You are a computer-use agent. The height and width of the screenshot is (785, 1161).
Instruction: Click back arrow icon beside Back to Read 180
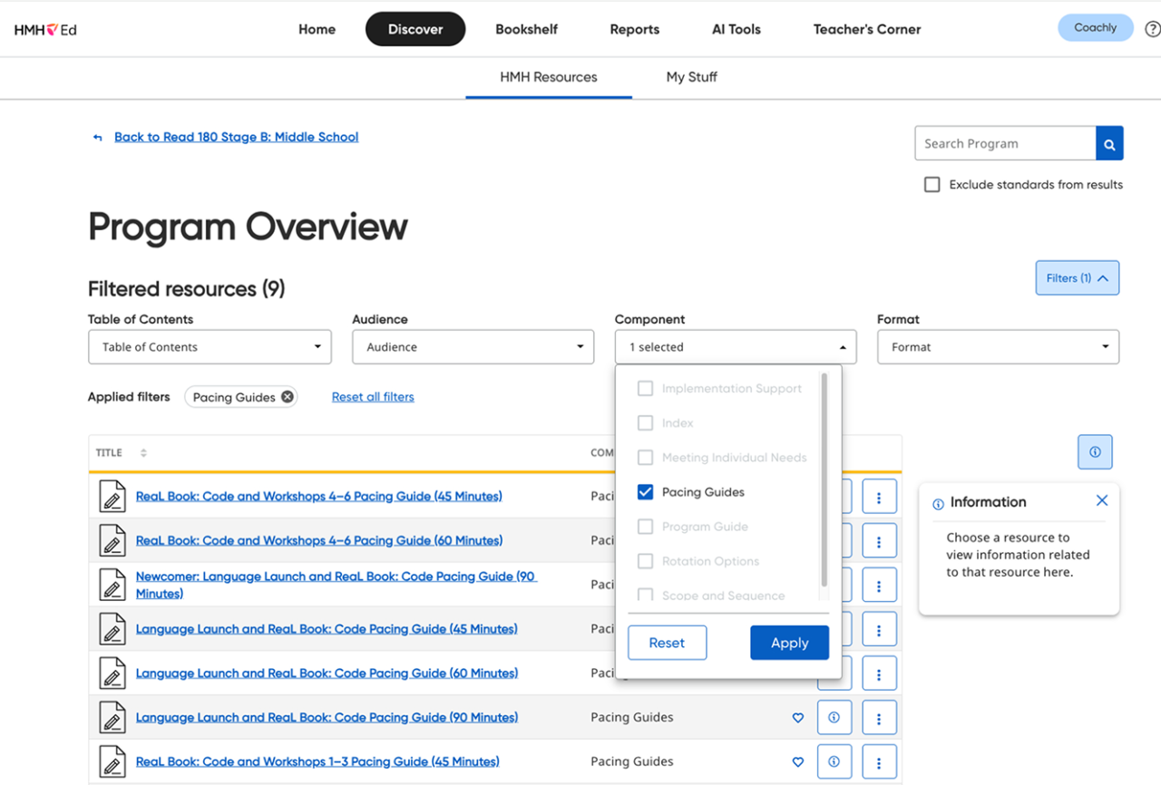point(97,138)
